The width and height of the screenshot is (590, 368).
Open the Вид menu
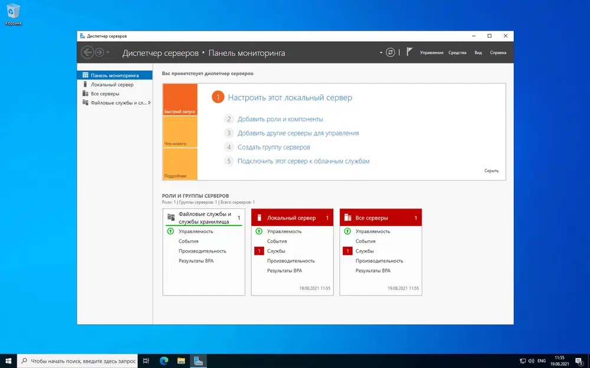pos(478,52)
